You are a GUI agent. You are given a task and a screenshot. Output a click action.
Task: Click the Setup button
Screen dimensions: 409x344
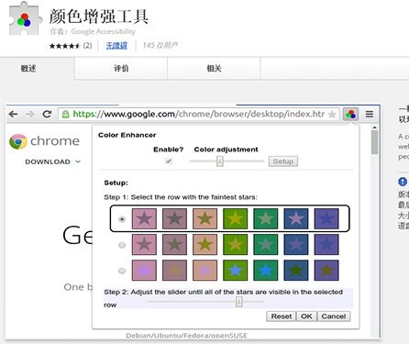(x=283, y=161)
